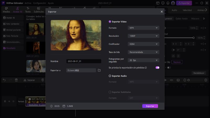210x118 pixels.
Task: Click the Restablecer button
Action: (x=199, y=73)
